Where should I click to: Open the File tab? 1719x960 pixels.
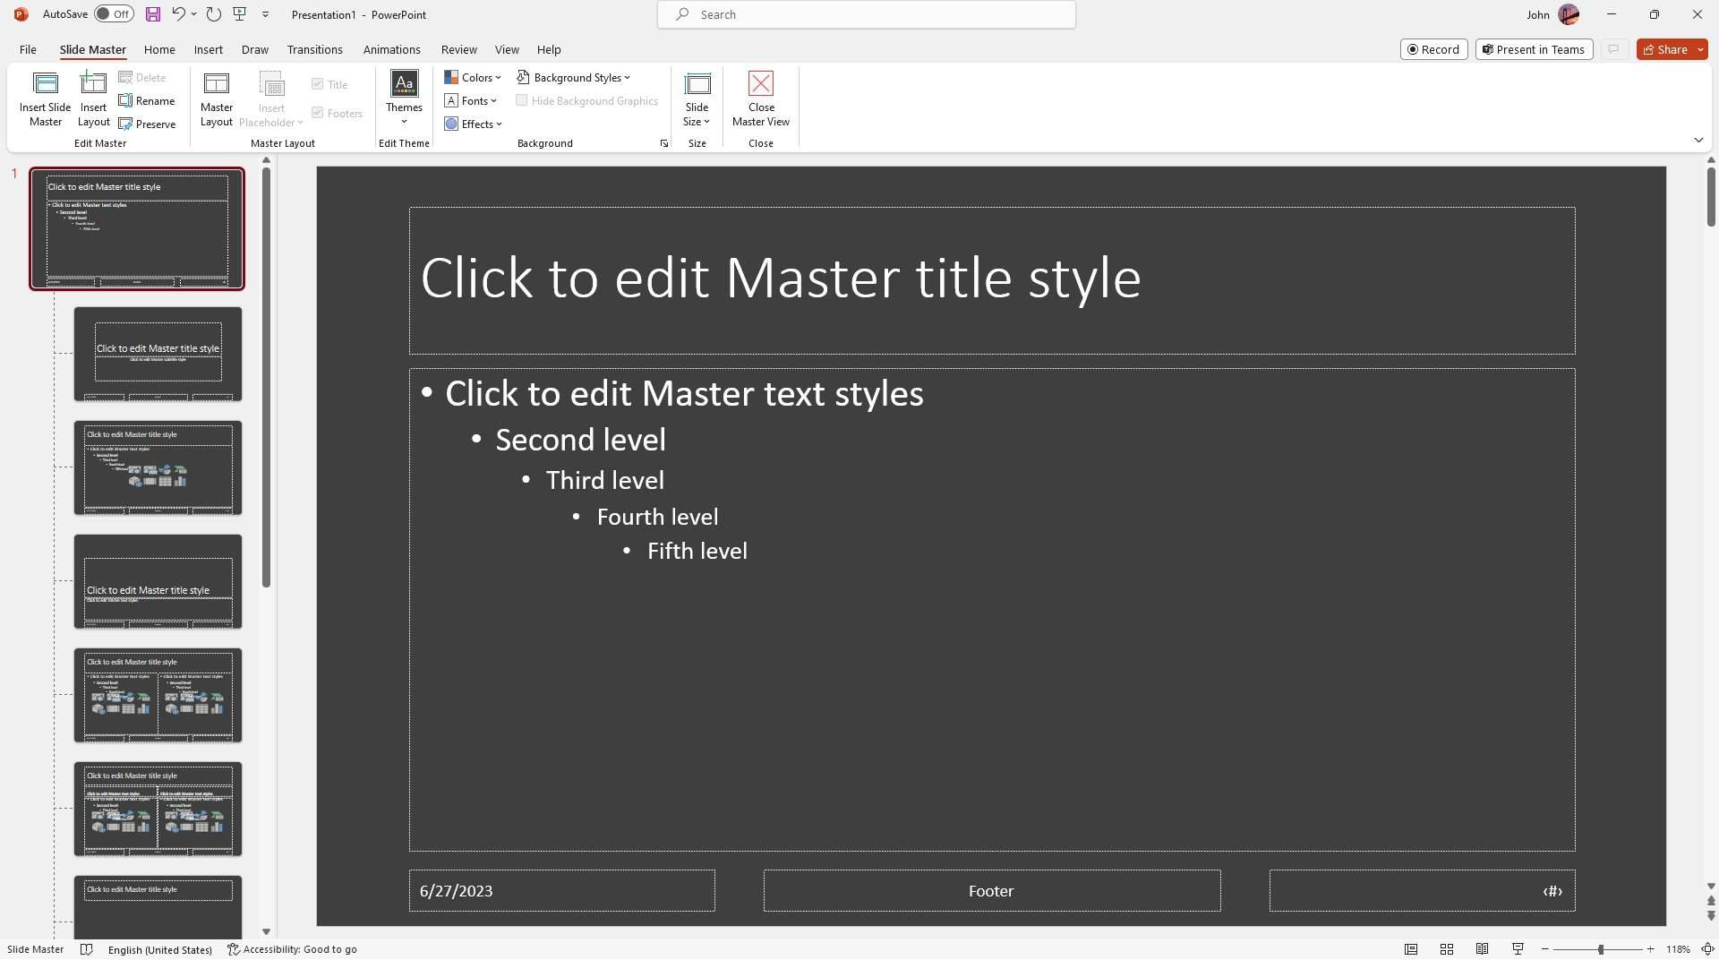pos(28,50)
